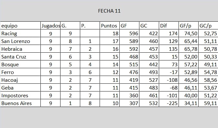Image resolution: width=218 pixels, height=128 pixels.
Task: Click the Santa Cruz row label
Action: [x=20, y=57]
